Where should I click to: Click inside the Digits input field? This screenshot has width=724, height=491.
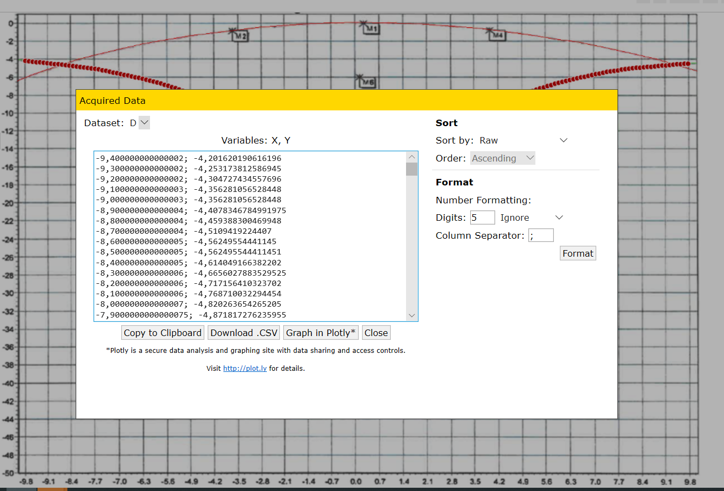(482, 217)
